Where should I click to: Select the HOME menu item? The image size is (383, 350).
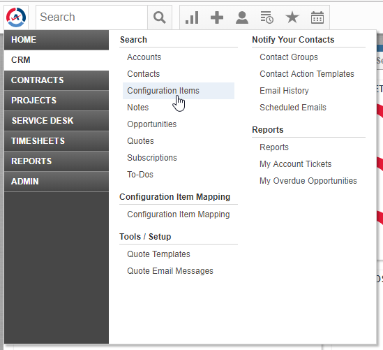pyautogui.click(x=57, y=40)
